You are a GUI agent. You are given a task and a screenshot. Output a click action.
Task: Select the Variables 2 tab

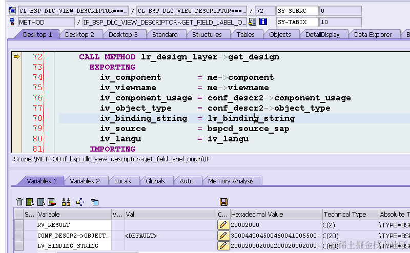[85, 181]
